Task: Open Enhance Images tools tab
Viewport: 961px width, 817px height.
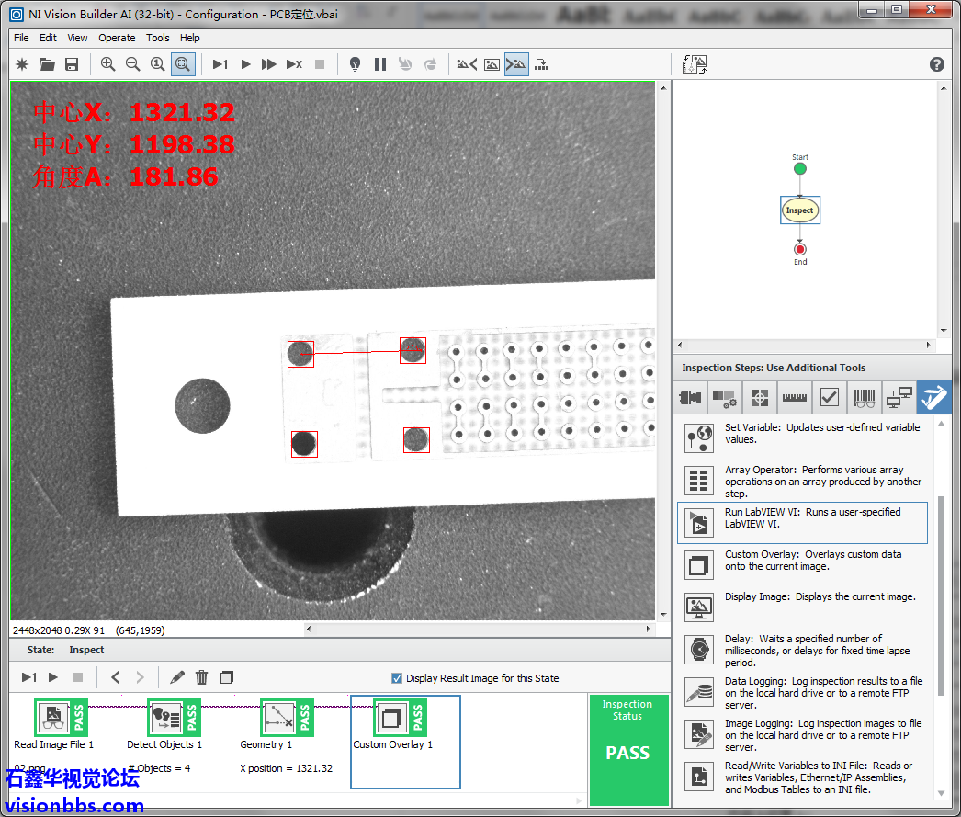Action: point(725,398)
